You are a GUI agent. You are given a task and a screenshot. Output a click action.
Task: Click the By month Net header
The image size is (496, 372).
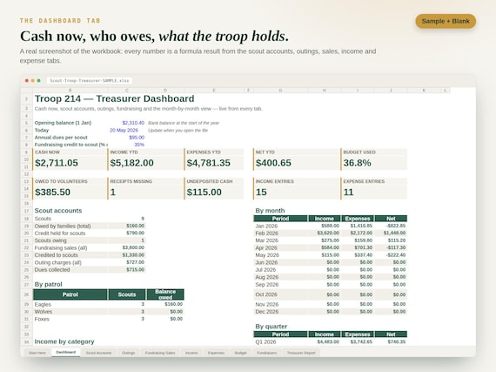click(x=391, y=219)
